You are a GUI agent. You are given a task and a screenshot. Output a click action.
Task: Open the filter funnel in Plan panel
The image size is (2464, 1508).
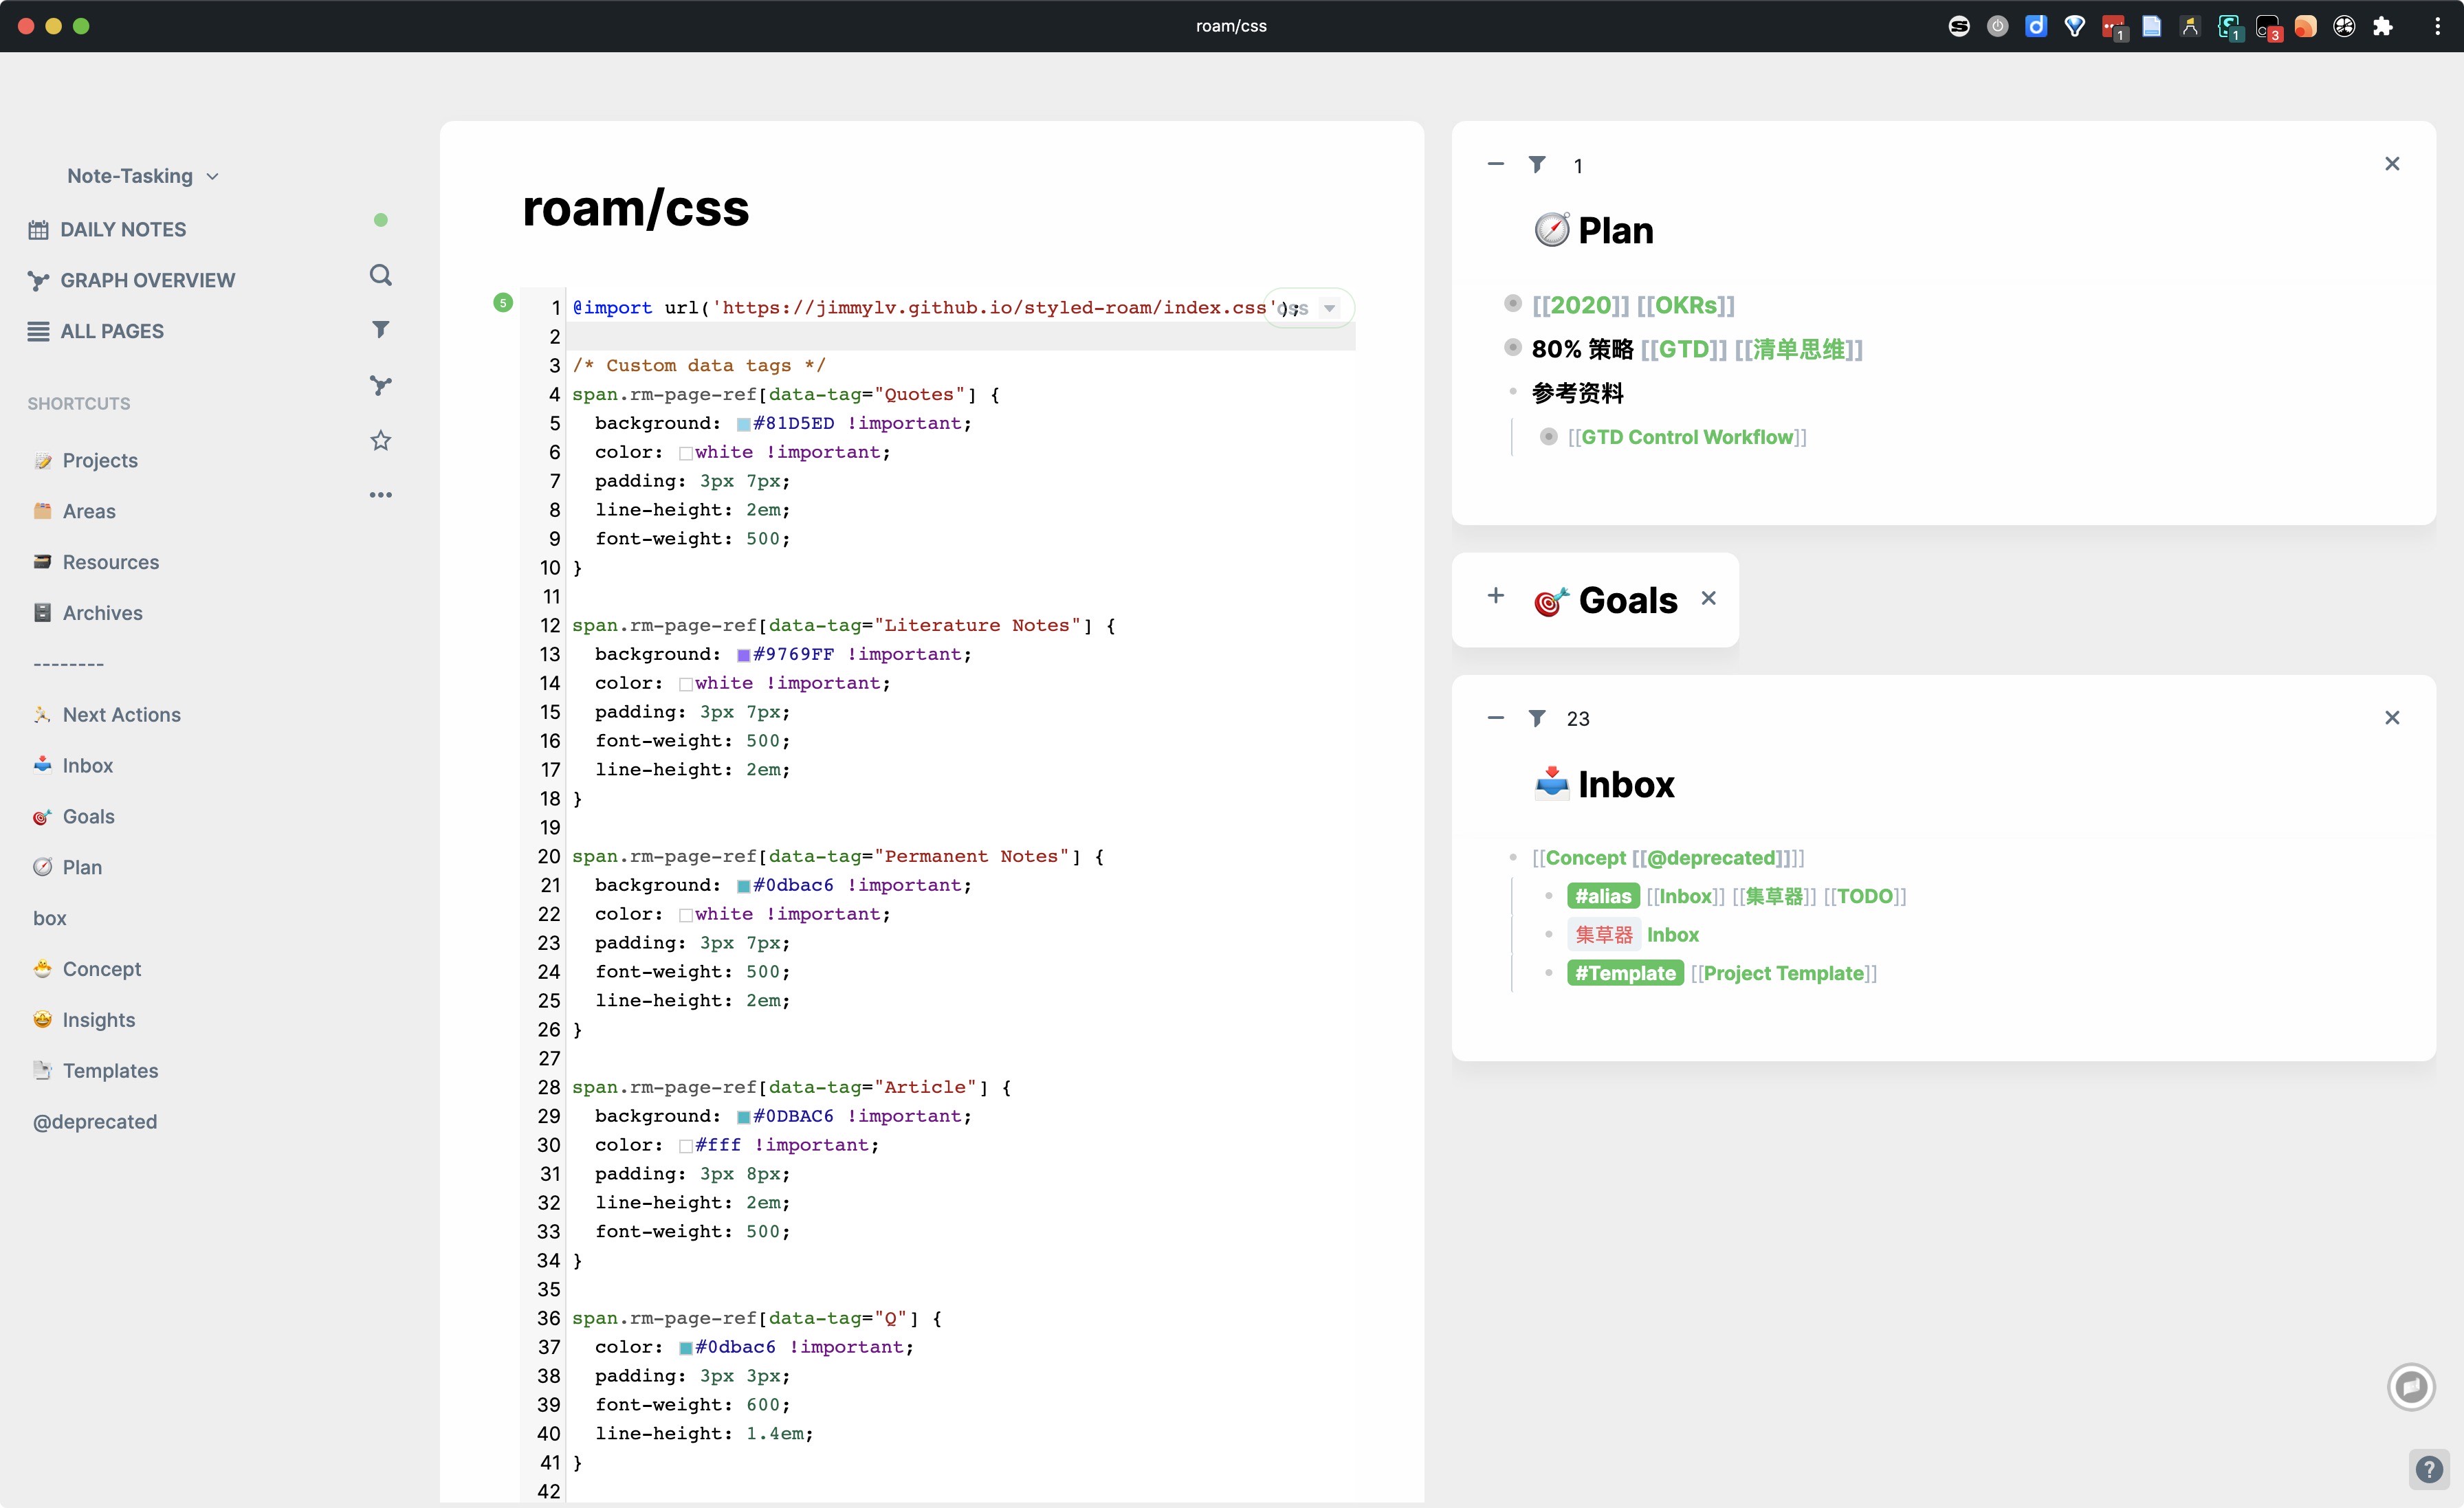1537,165
